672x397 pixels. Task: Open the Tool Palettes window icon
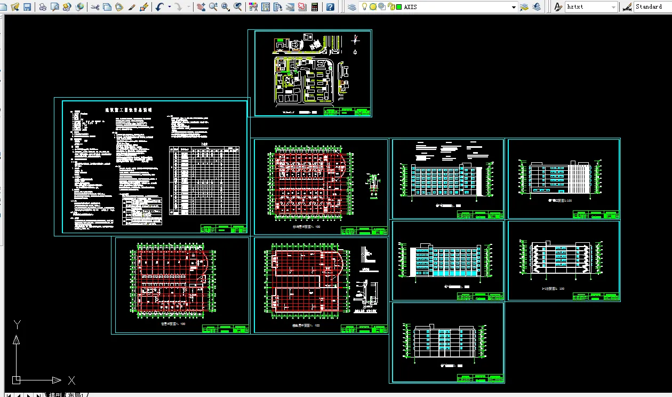tap(278, 7)
